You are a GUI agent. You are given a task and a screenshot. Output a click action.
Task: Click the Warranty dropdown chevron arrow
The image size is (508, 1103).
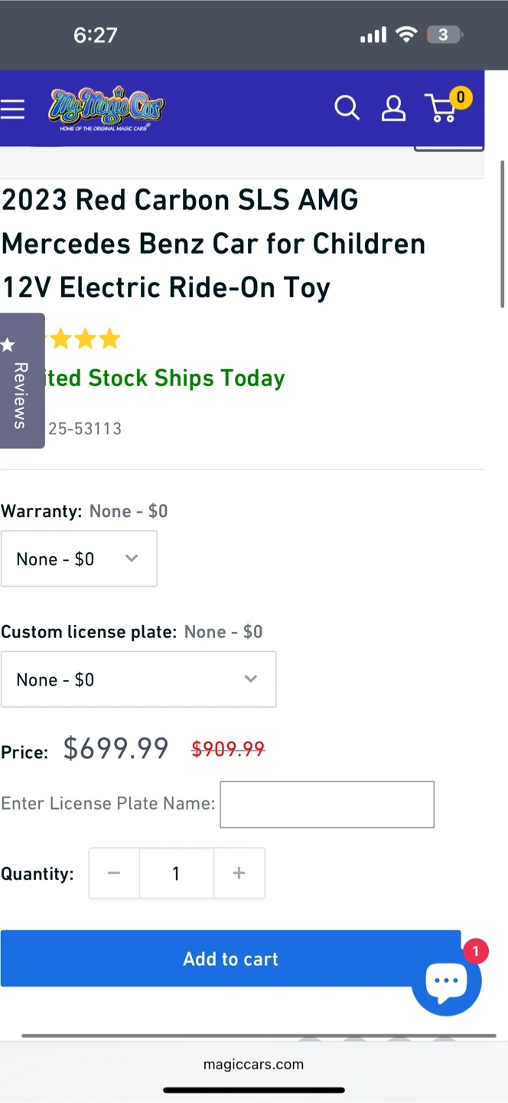tap(132, 558)
